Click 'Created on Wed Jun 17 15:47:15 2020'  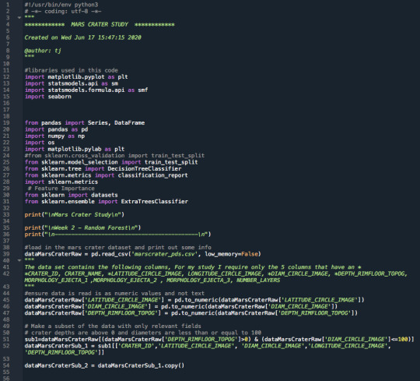click(x=82, y=37)
